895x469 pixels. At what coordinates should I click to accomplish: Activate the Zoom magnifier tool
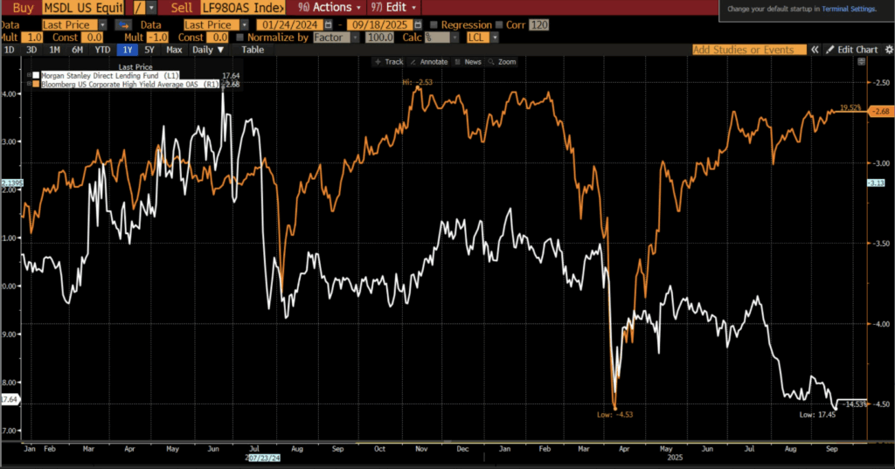(503, 62)
